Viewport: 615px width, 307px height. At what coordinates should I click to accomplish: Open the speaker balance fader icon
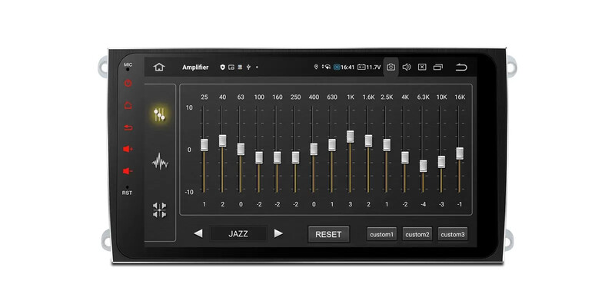pos(160,210)
